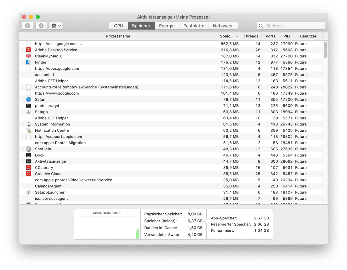Image resolution: width=347 pixels, height=270 pixels.
Task: Click the Safari compass icon
Action: (x=29, y=99)
